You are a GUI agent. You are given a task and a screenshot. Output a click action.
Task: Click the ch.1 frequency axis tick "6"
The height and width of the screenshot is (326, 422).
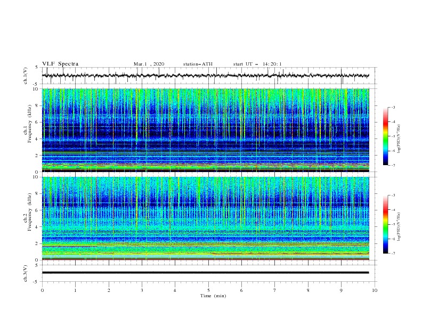37,122
